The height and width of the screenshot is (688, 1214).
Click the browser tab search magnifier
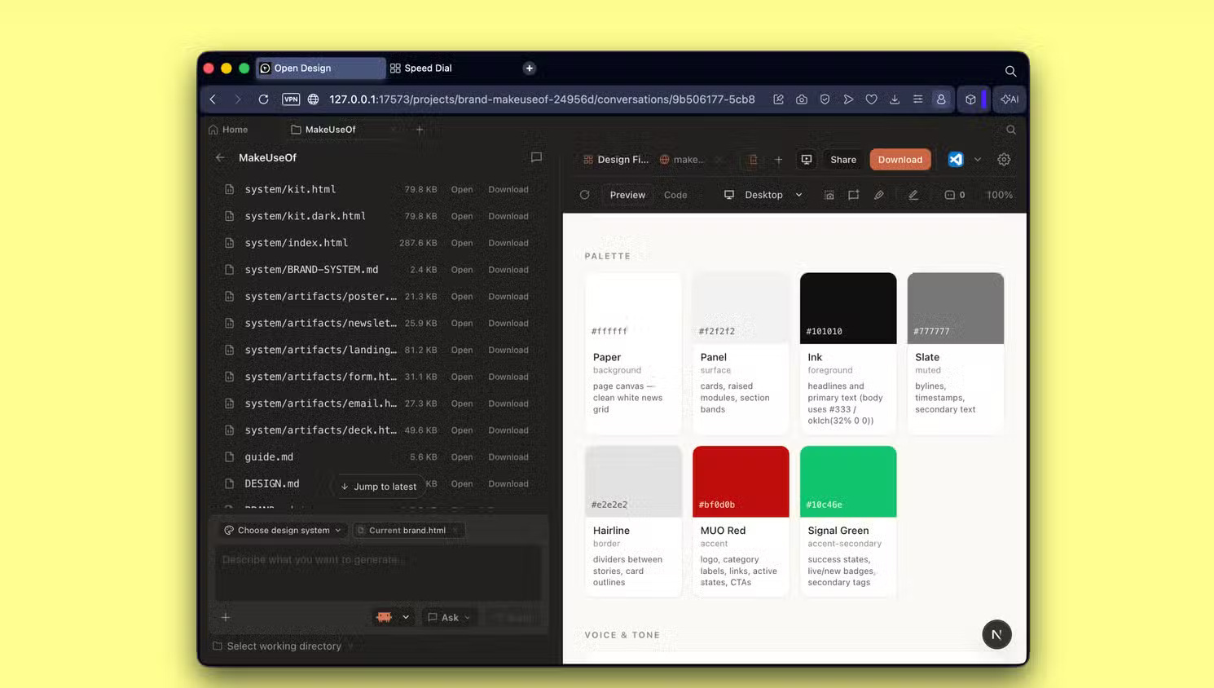point(1010,71)
